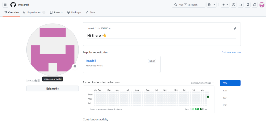The width and height of the screenshot is (266, 122).
Task: Click the Customize your pins link
Action: click(x=231, y=52)
